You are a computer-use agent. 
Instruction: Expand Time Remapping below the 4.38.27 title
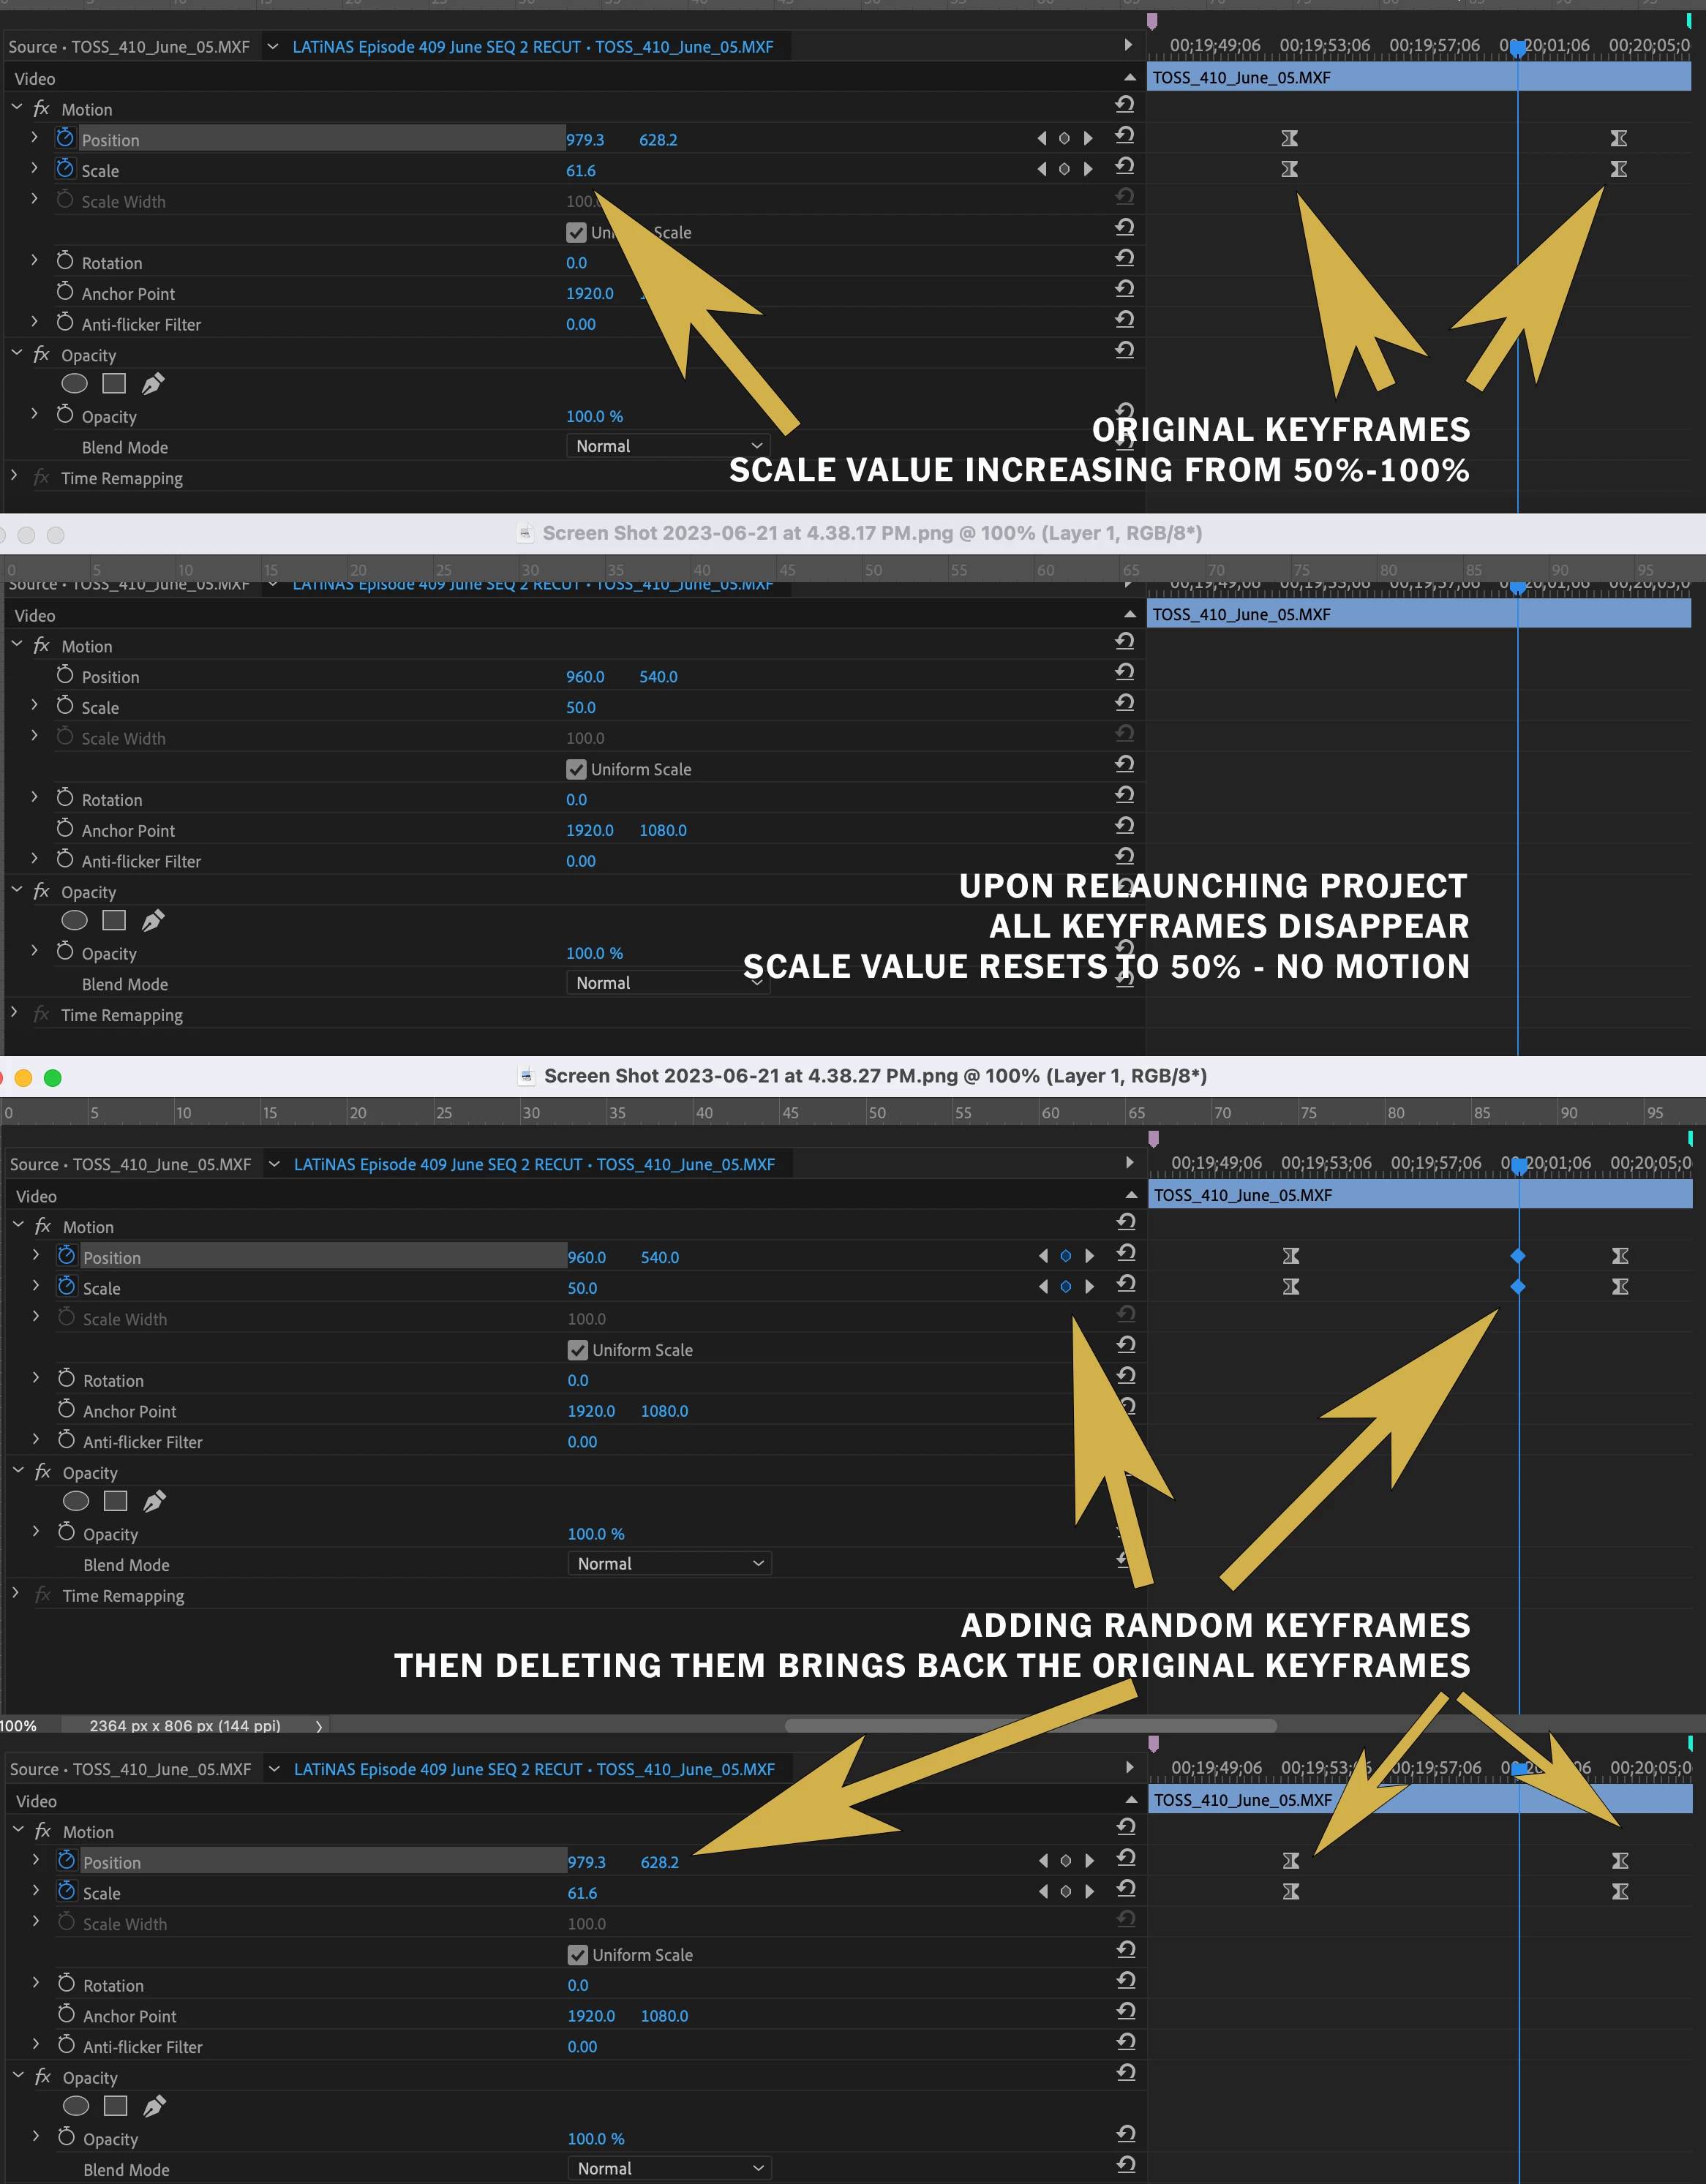tap(15, 1594)
